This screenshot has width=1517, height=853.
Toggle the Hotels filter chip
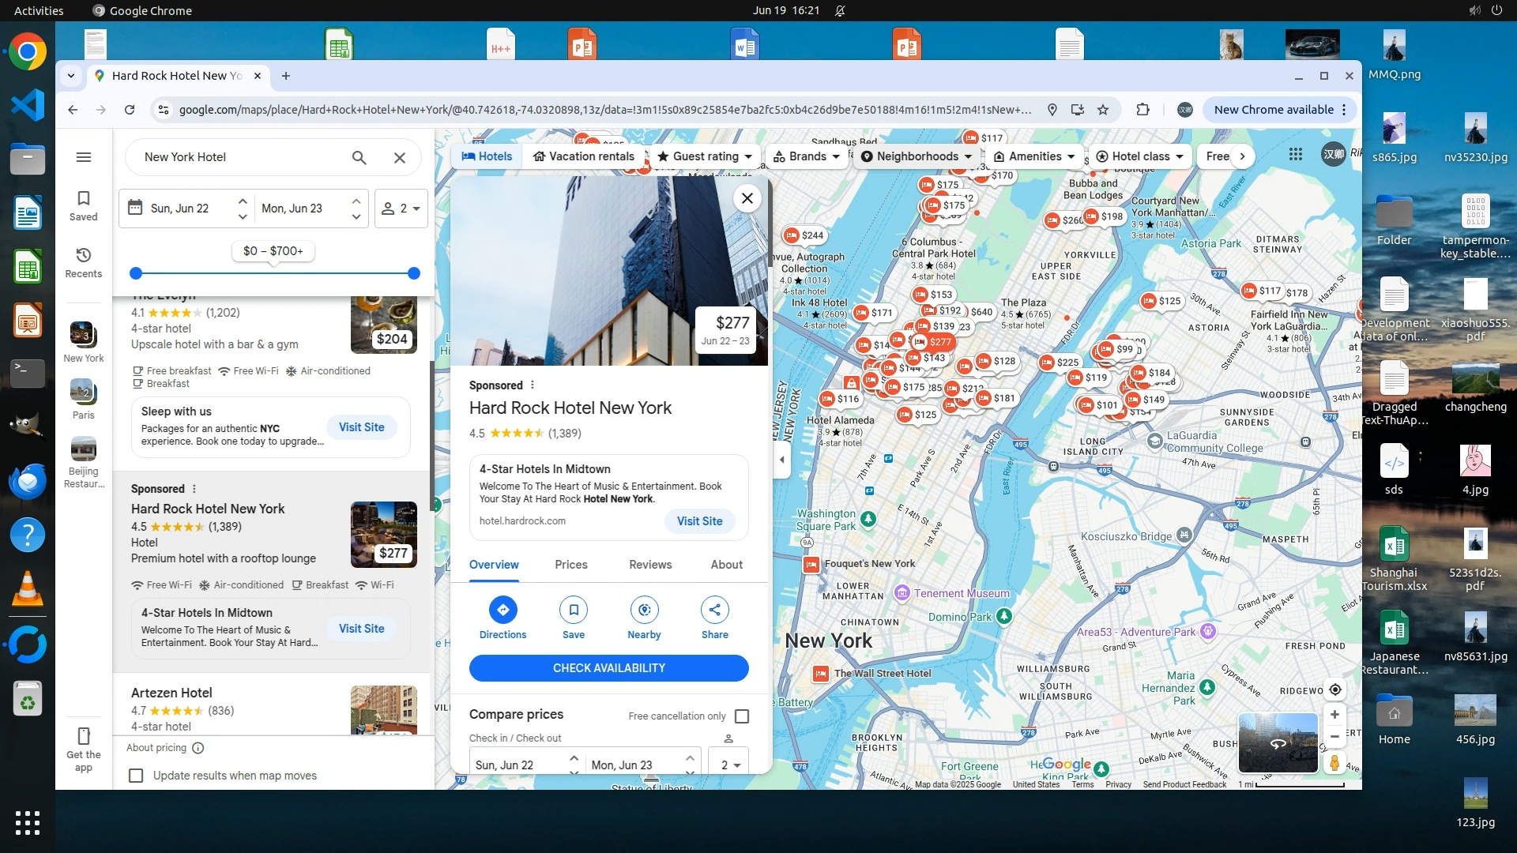coord(487,156)
